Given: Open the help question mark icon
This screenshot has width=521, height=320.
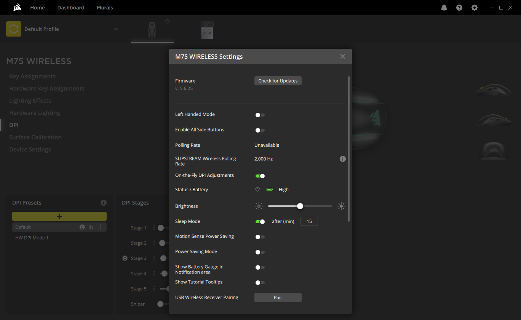Looking at the screenshot, I should (x=459, y=8).
